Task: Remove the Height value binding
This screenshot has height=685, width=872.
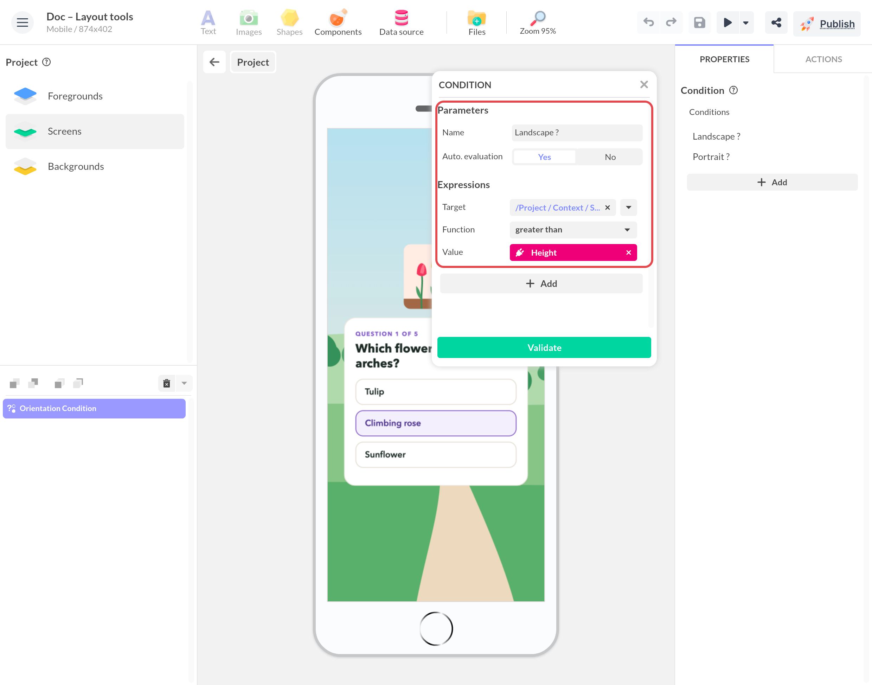Action: click(628, 253)
